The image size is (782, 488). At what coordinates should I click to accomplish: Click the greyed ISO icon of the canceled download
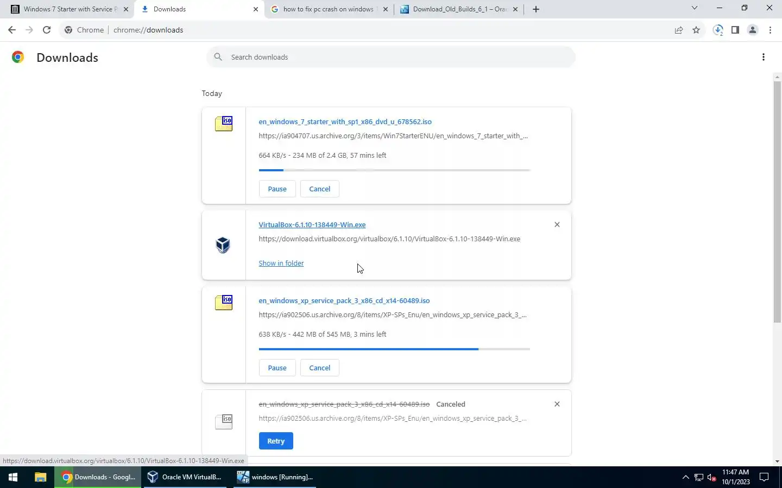224,421
